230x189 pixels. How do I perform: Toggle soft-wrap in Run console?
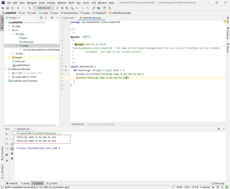[x=12, y=144]
